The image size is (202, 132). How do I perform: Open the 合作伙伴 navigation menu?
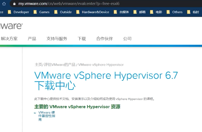104,39
